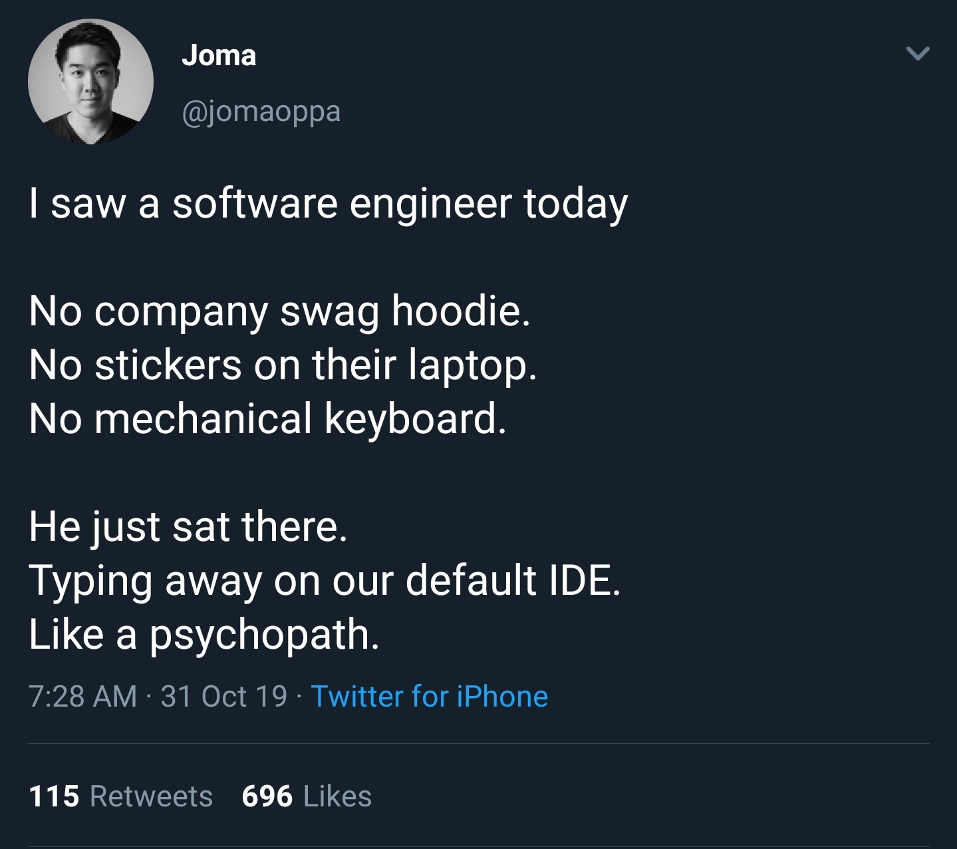
Task: View the 696 Likes list
Action: click(307, 796)
